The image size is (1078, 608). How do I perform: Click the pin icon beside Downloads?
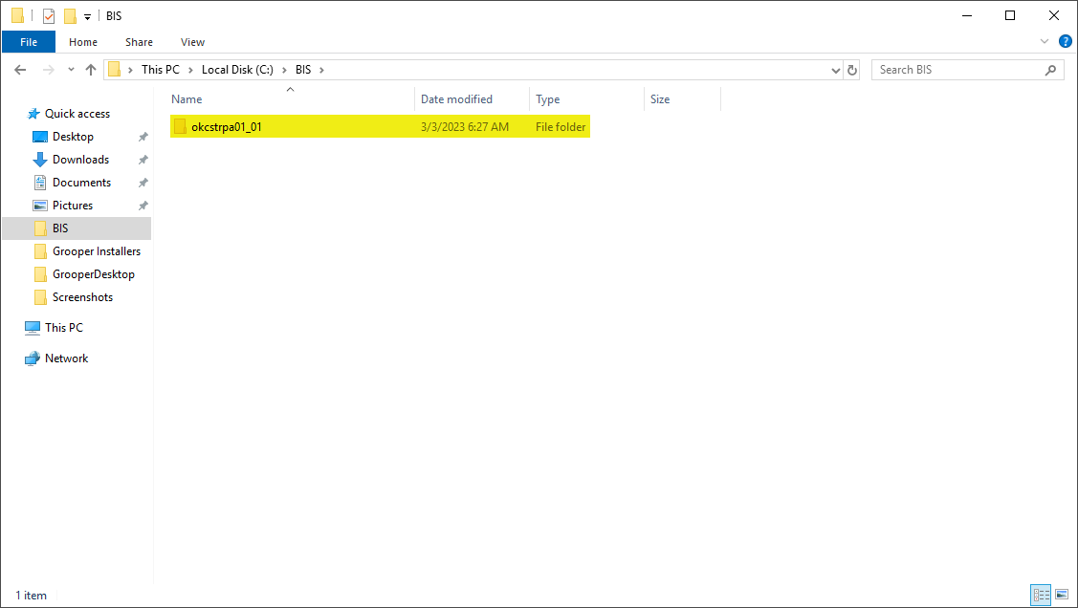(x=143, y=160)
